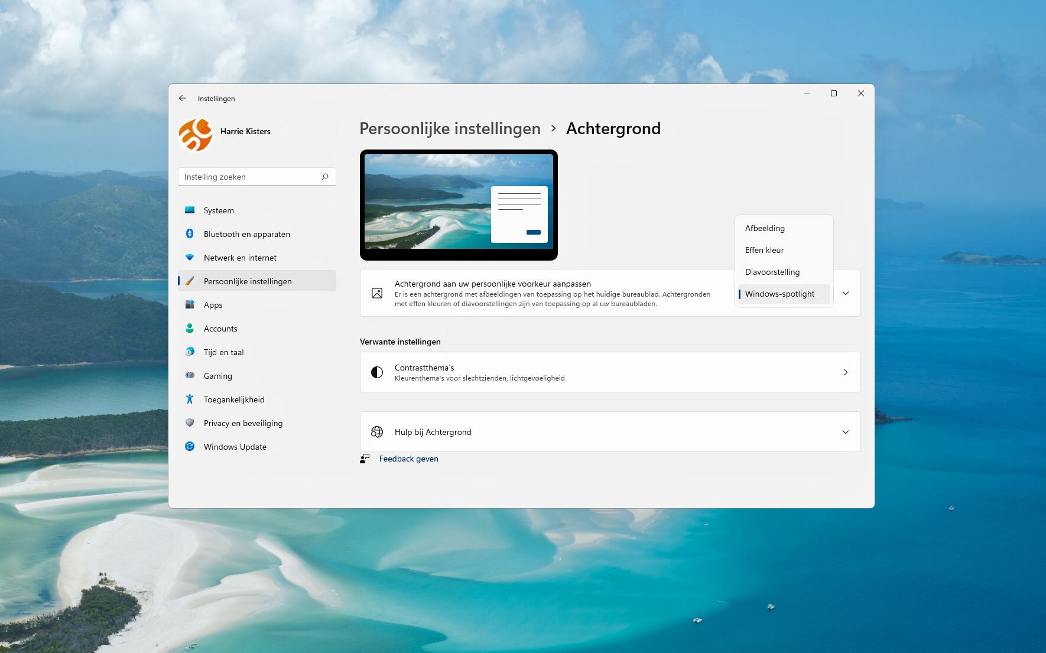
Task: Expand the Hulp bij Achtergrond section
Action: tap(846, 432)
